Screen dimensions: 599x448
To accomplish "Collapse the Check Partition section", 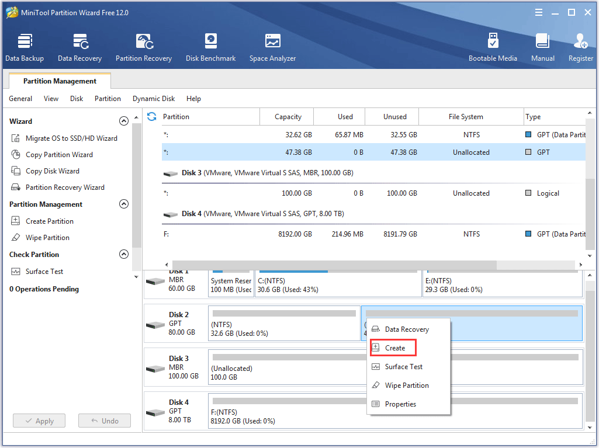I will pyautogui.click(x=124, y=254).
